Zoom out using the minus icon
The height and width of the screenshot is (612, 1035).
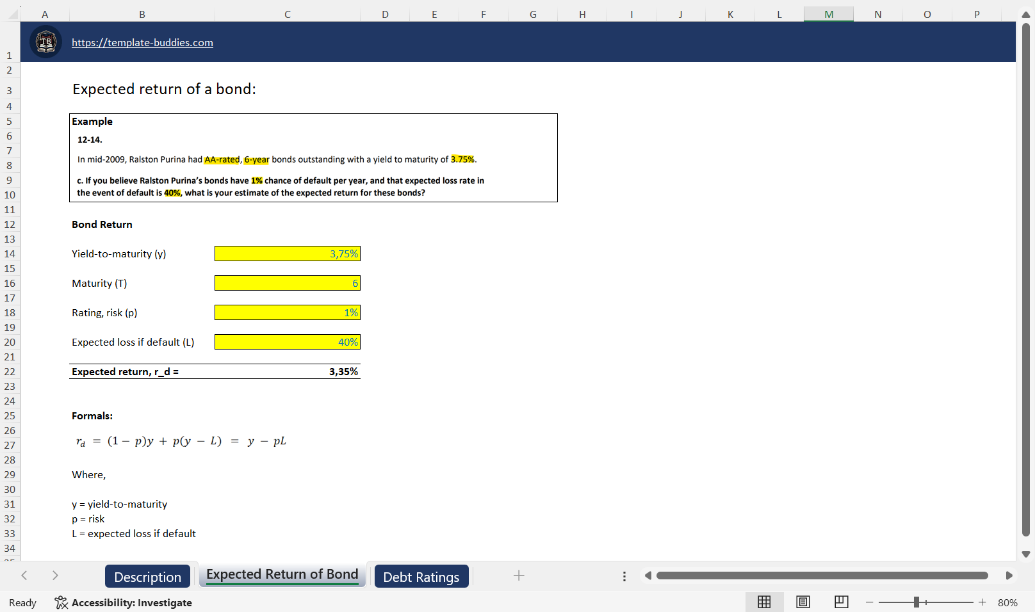pos(869,602)
